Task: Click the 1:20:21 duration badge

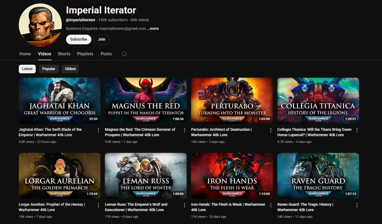Action: (351, 119)
